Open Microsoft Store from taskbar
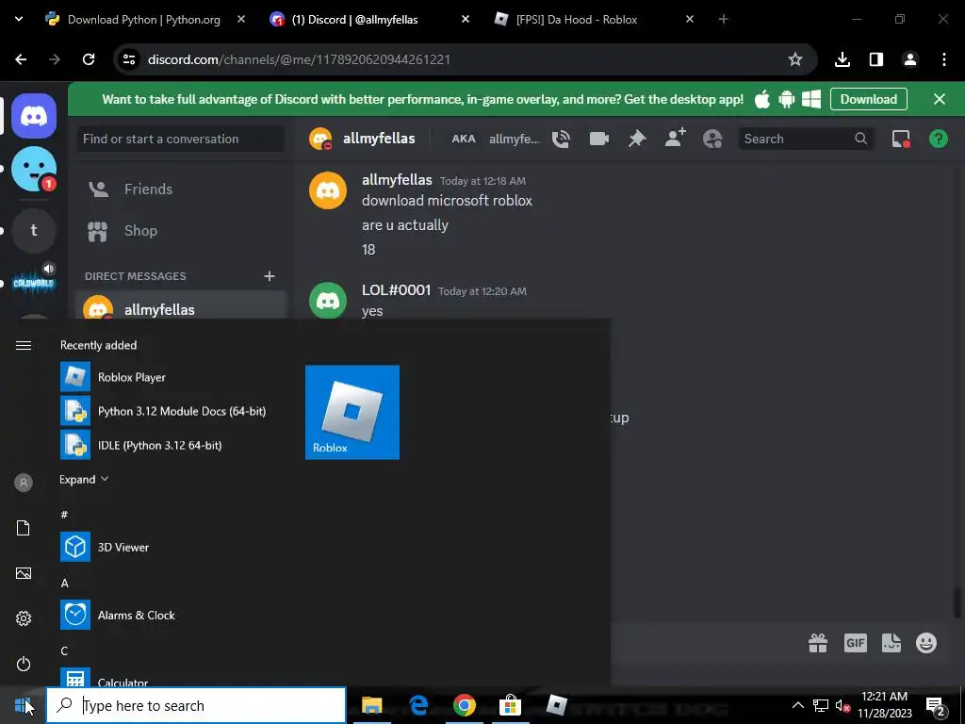 click(x=510, y=705)
